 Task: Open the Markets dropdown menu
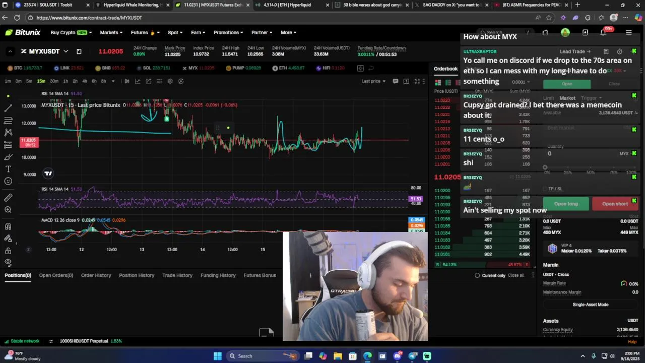pos(111,32)
